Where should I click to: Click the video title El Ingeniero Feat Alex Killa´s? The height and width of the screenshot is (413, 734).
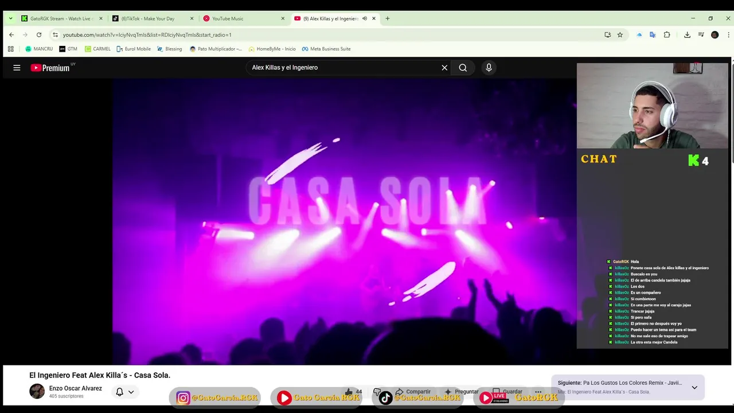100,375
